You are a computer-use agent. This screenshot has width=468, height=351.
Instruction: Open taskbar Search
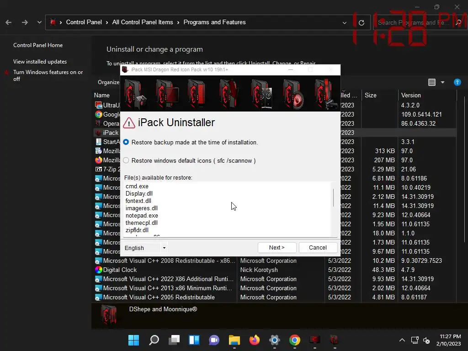click(154, 340)
